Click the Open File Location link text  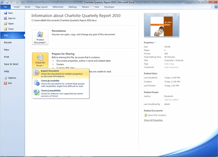pos(157,115)
